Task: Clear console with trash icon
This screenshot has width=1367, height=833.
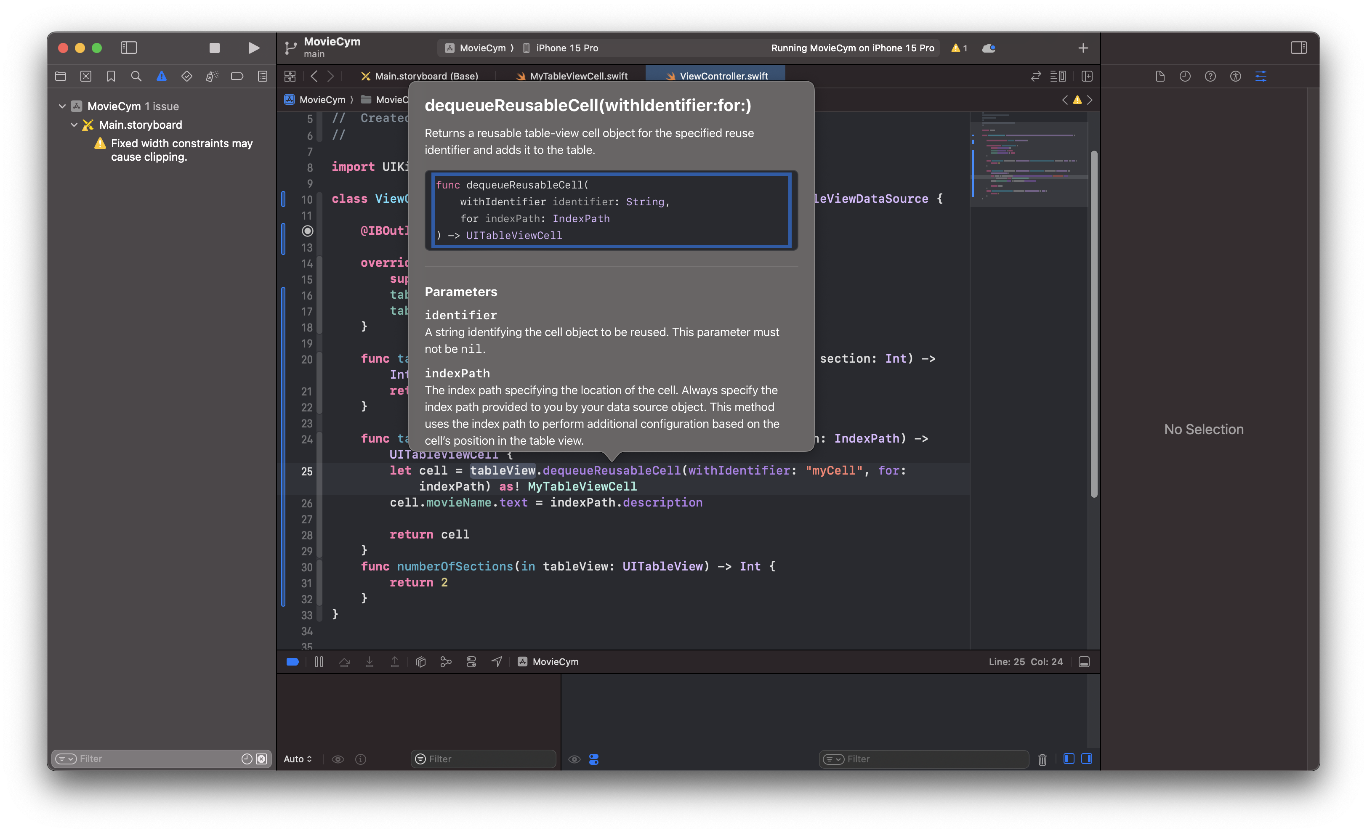Action: point(1042,759)
